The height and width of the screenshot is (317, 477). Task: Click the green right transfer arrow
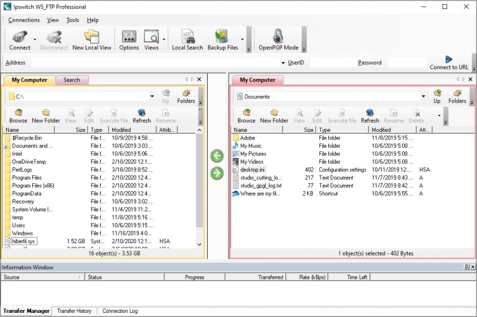pos(217,173)
